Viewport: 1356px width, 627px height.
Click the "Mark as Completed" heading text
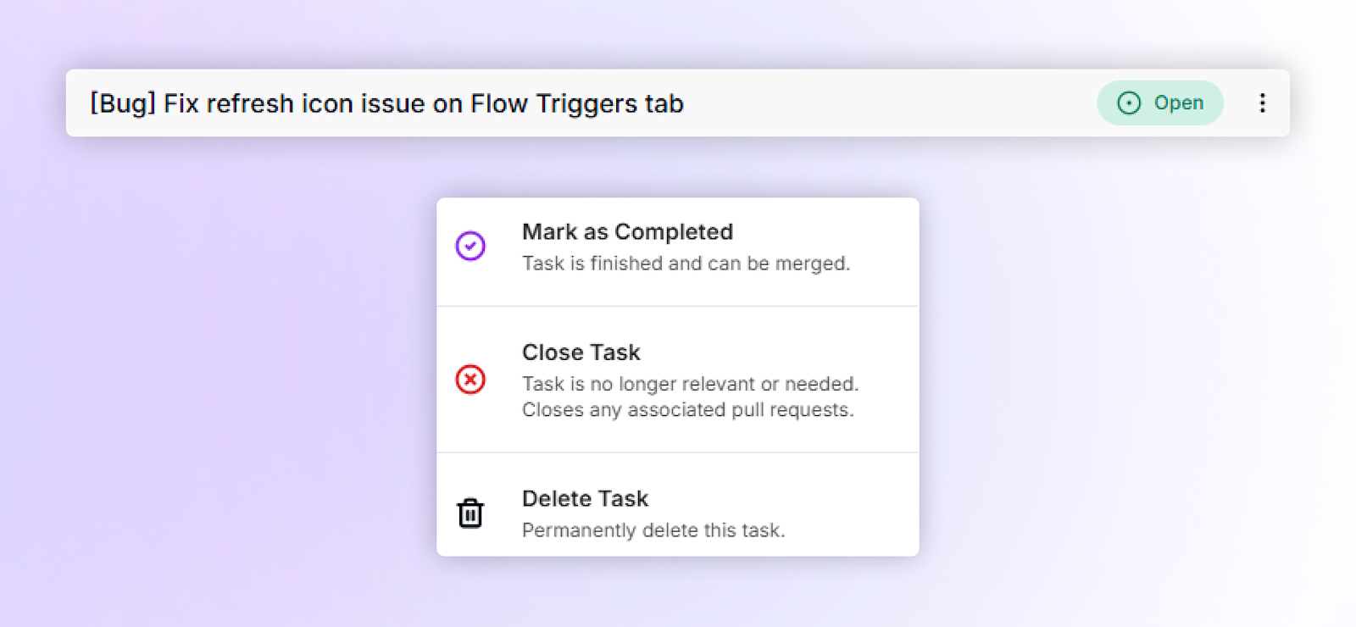(627, 232)
